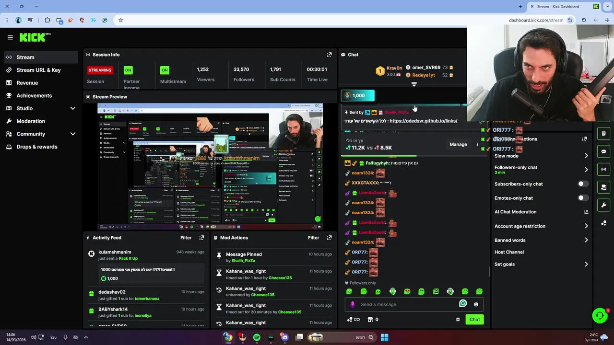Bookmark the page with the star icon

click(x=121, y=20)
